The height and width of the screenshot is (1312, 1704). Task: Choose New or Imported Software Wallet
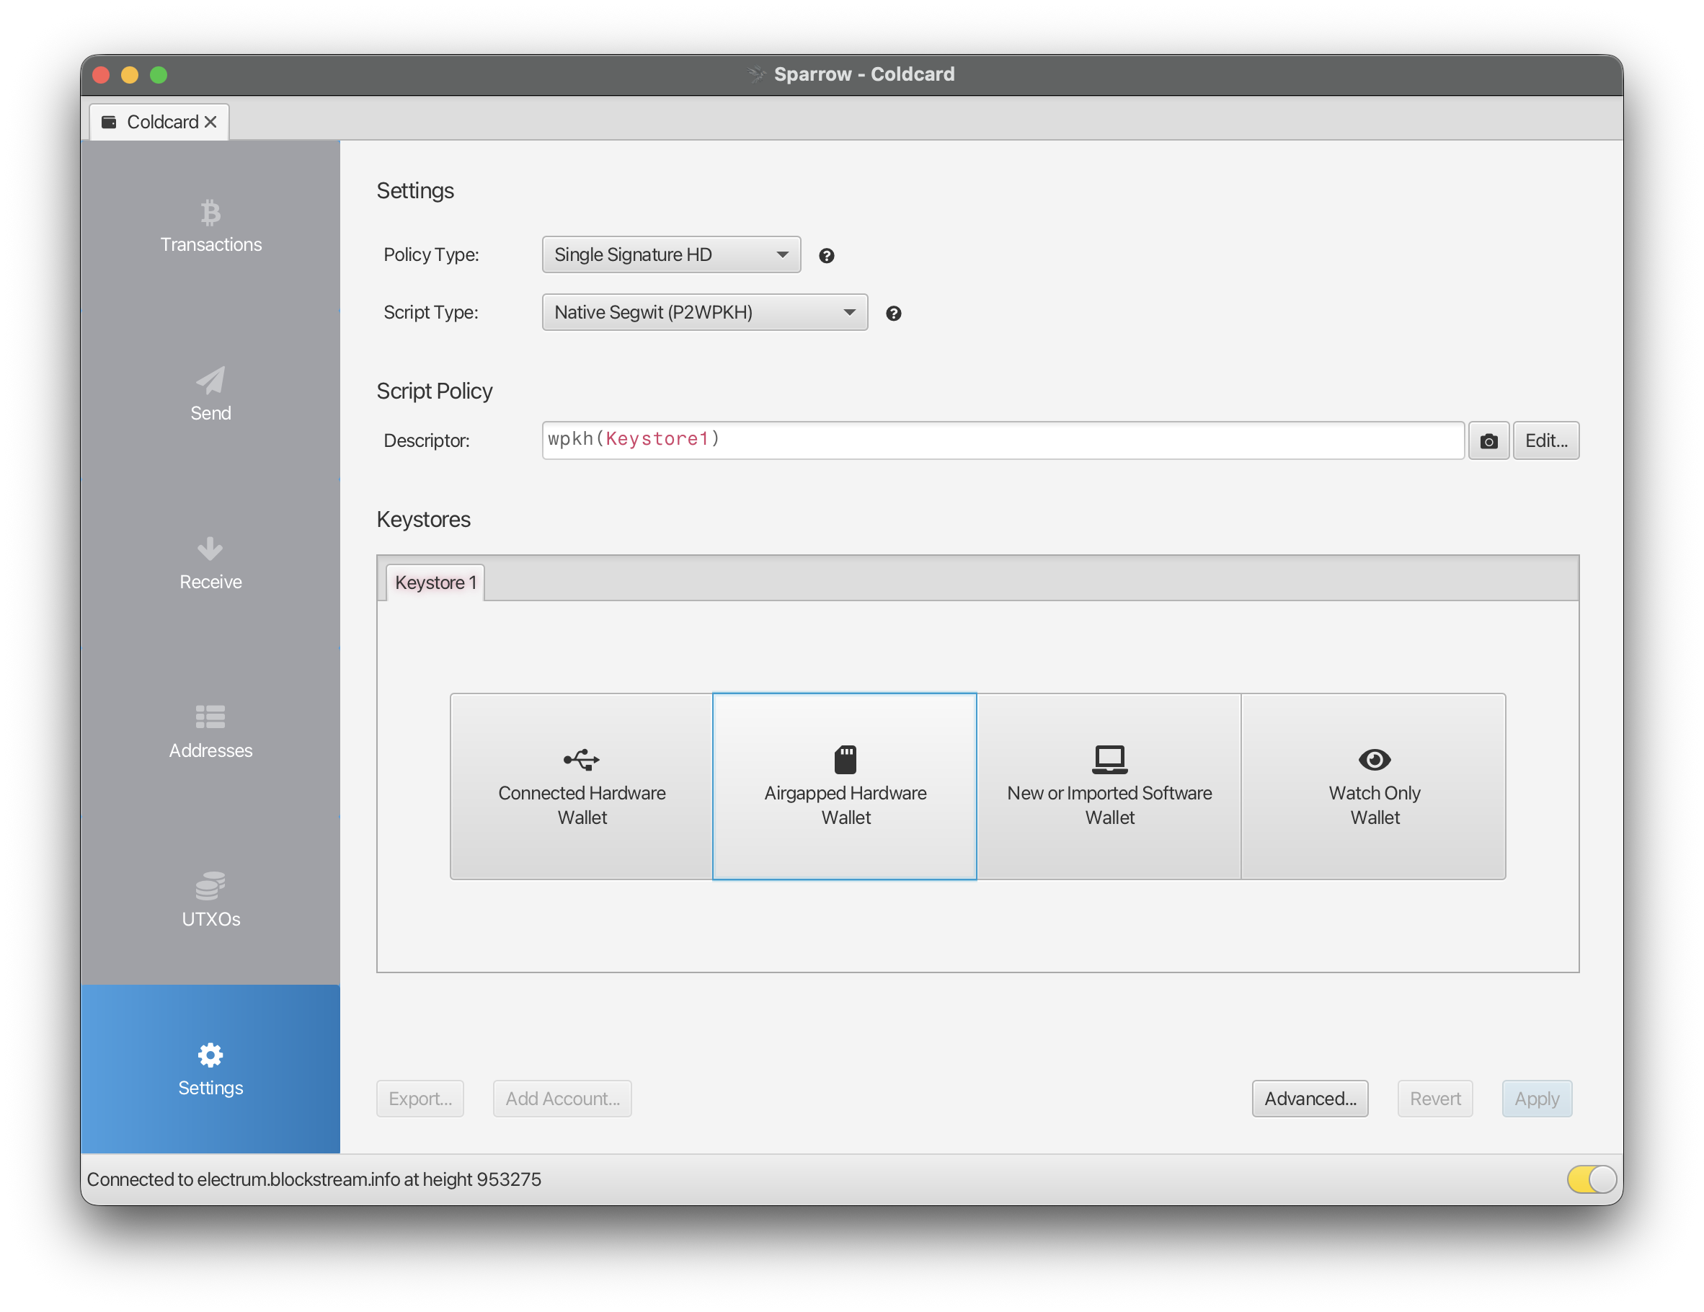(1109, 786)
